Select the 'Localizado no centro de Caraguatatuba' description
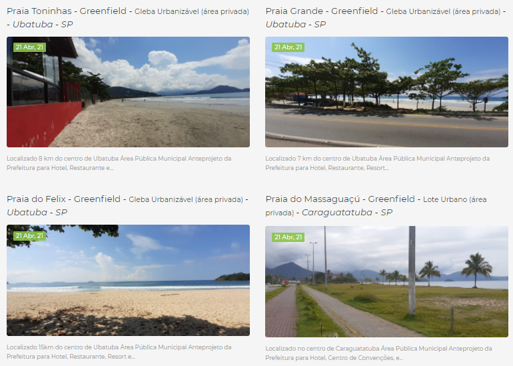Screen dimensions: 513x366 pos(379,353)
